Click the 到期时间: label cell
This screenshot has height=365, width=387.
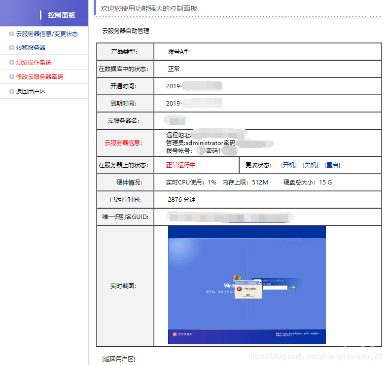(x=125, y=104)
